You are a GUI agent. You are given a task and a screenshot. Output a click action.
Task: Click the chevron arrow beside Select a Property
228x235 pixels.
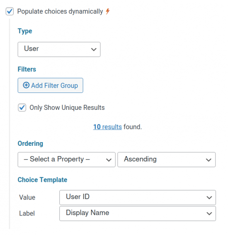[109, 160]
